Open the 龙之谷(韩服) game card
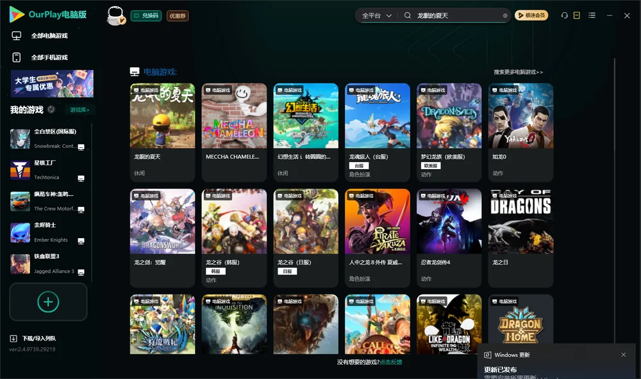The image size is (641, 379). tap(234, 238)
